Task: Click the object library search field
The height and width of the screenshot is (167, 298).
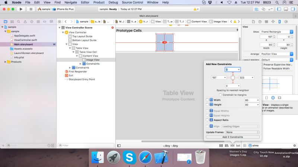Action: point(272,145)
